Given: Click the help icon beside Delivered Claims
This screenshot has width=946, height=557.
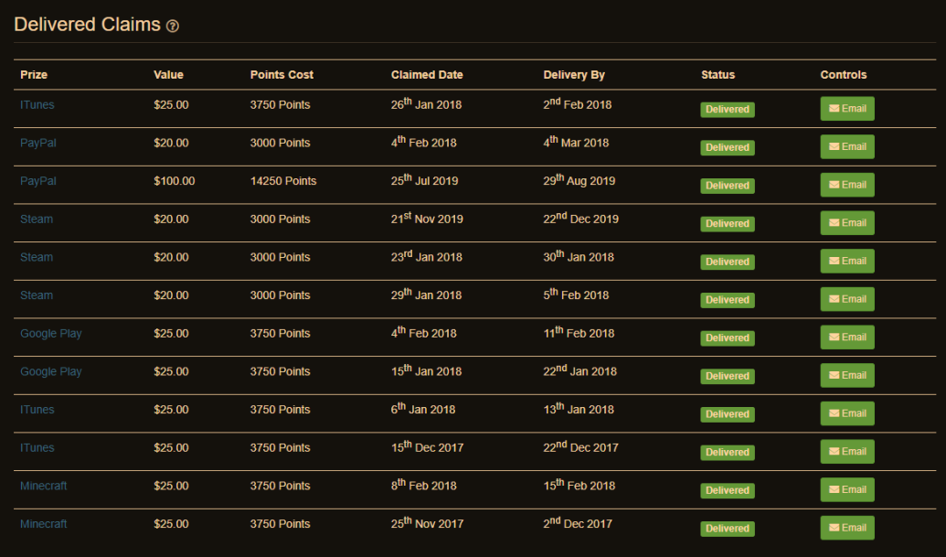Looking at the screenshot, I should click(173, 27).
